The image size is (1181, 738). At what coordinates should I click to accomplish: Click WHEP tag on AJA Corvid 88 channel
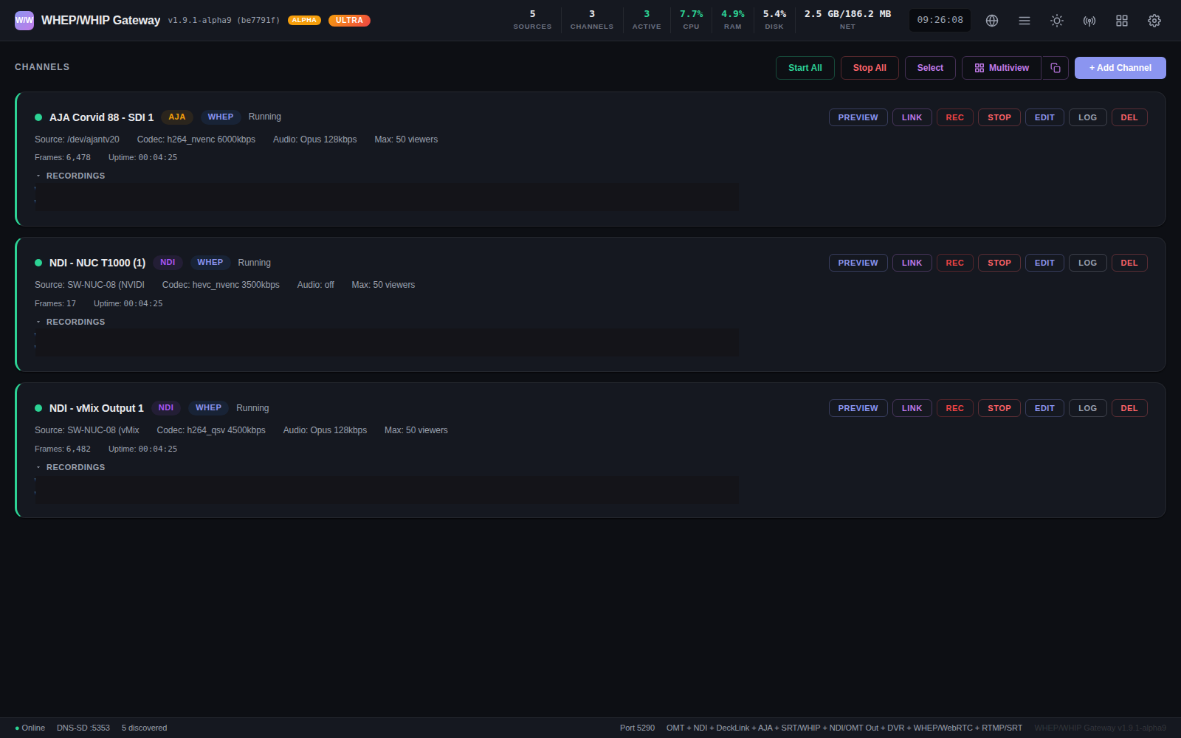[x=221, y=117]
